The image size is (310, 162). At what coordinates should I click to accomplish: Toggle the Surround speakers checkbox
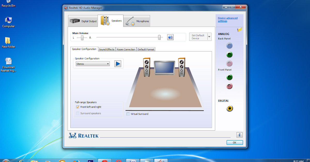click(x=78, y=113)
